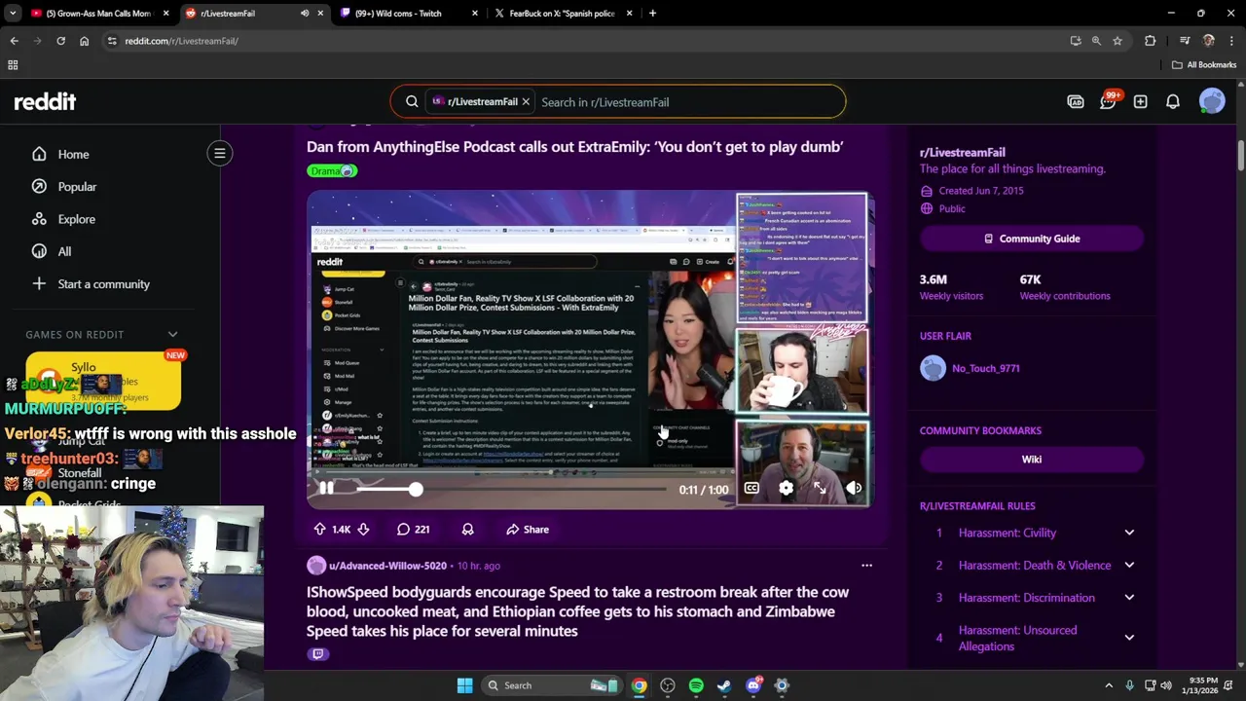Open the Chrome three-dot menu
Viewport: 1246px width, 701px height.
point(1231,41)
